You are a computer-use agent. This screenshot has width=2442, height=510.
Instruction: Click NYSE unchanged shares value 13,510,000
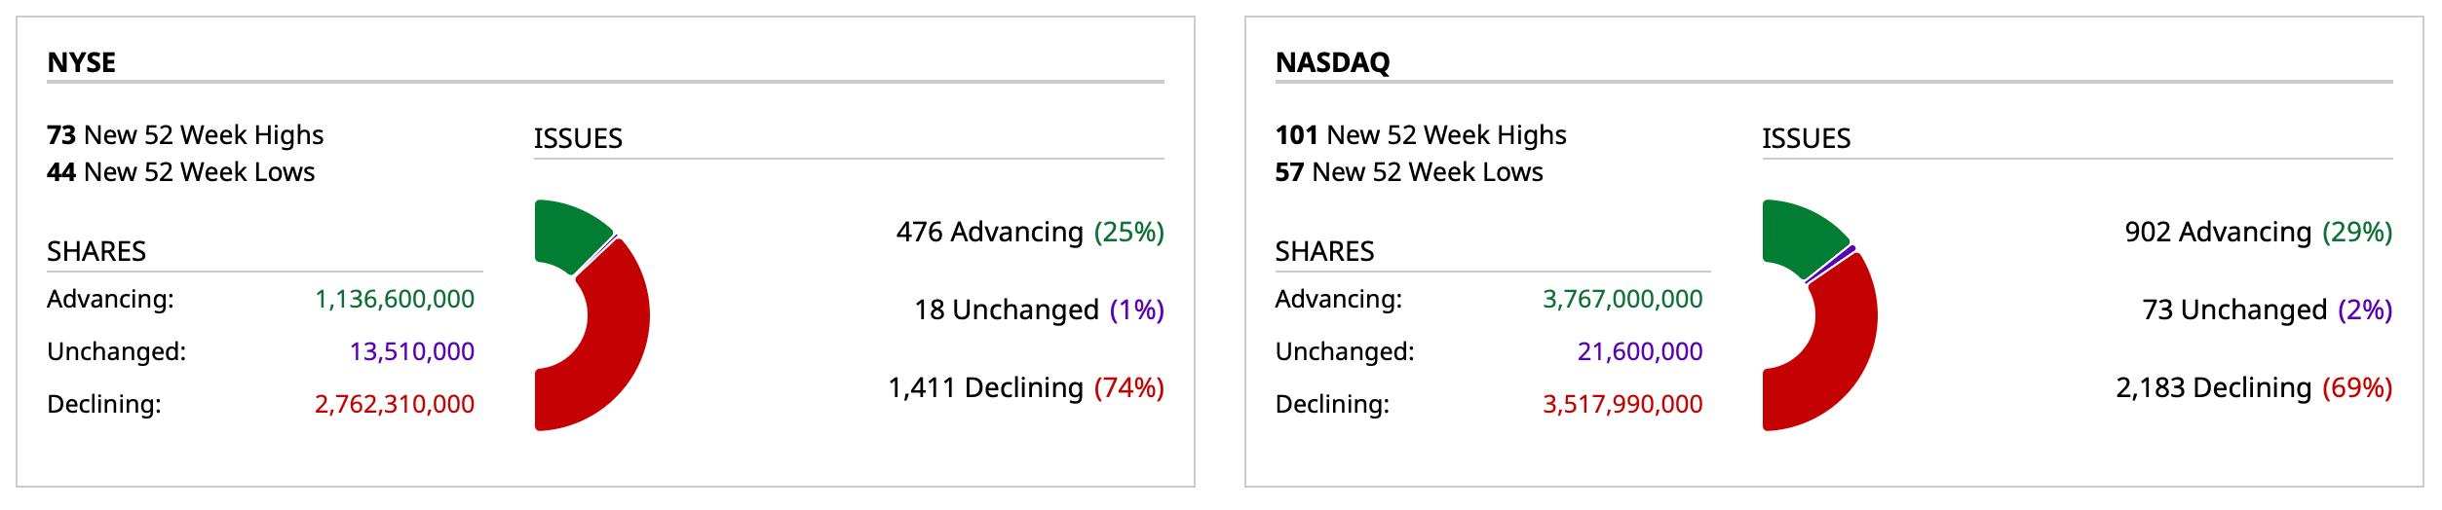coord(412,351)
